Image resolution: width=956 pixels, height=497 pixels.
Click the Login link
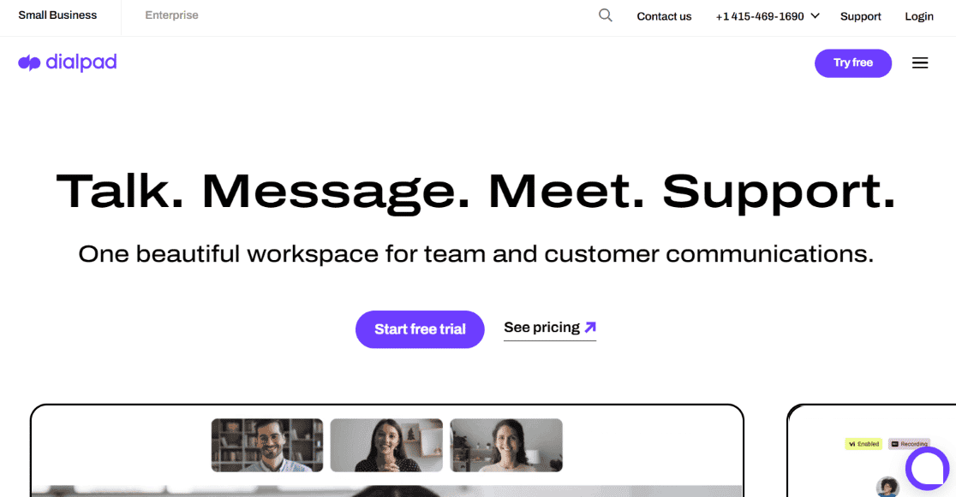coord(919,15)
